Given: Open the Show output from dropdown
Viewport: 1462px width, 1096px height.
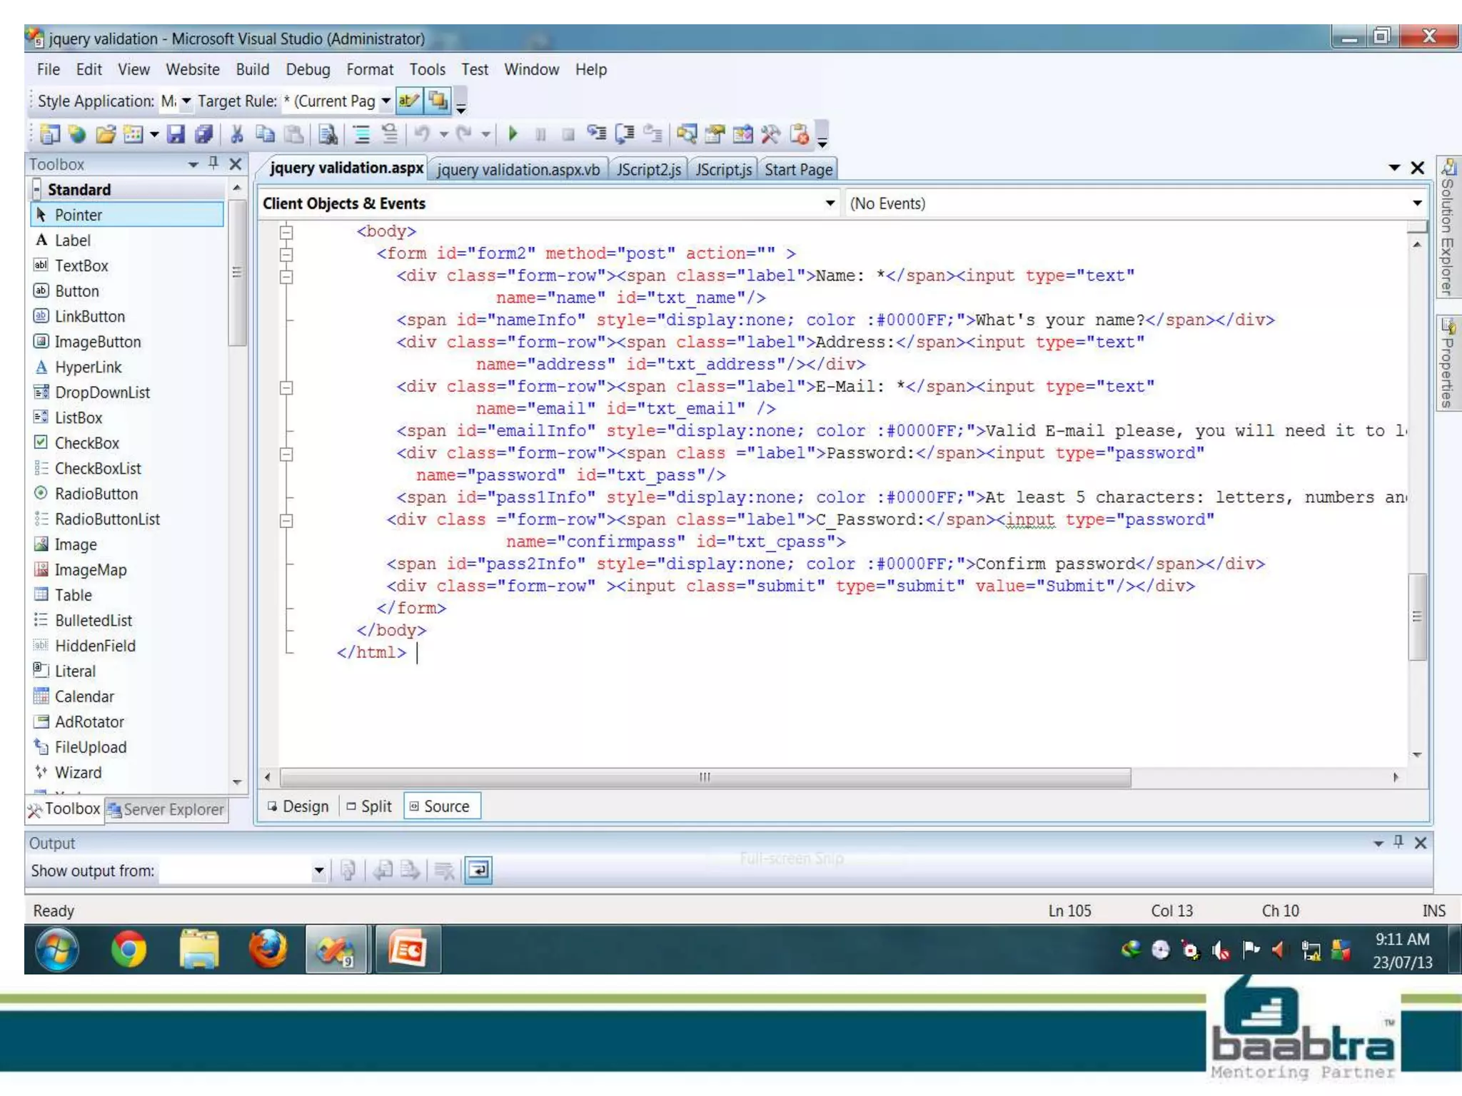Looking at the screenshot, I should [318, 871].
